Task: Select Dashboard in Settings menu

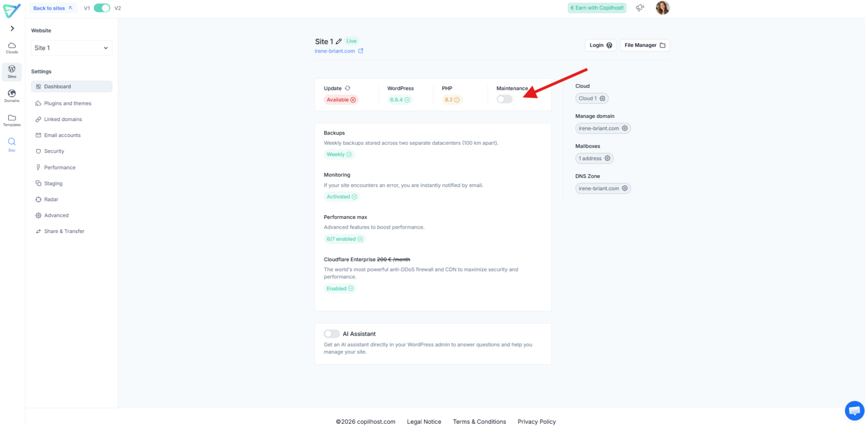Action: (x=71, y=86)
